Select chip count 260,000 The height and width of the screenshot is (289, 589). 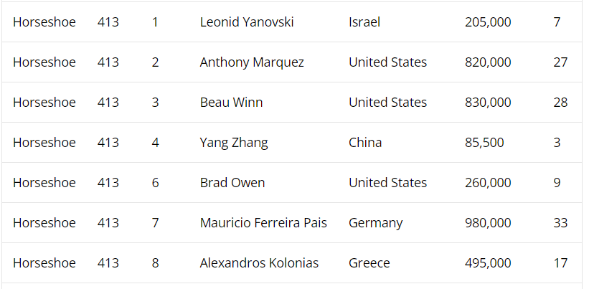488,183
